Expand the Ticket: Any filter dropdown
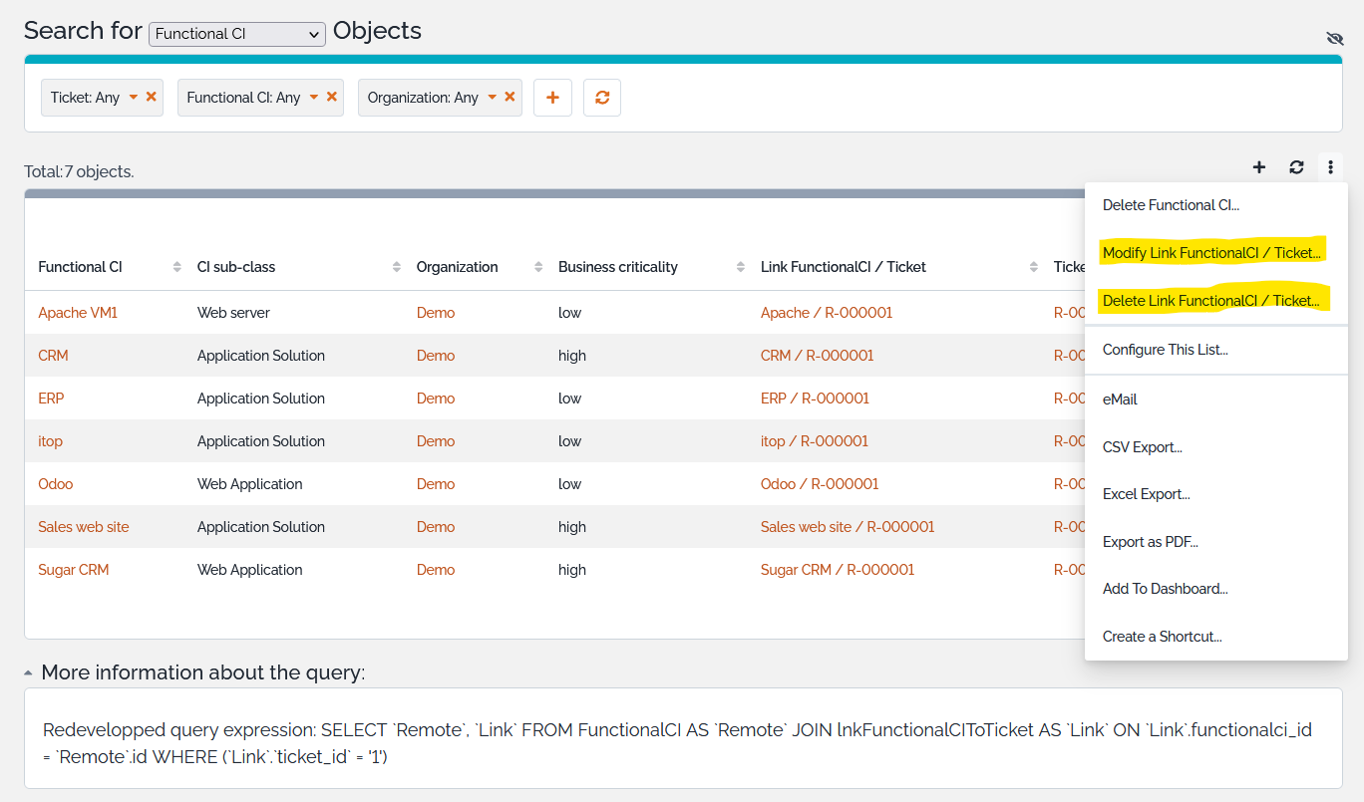Screen dimensions: 1364x802 tap(134, 97)
